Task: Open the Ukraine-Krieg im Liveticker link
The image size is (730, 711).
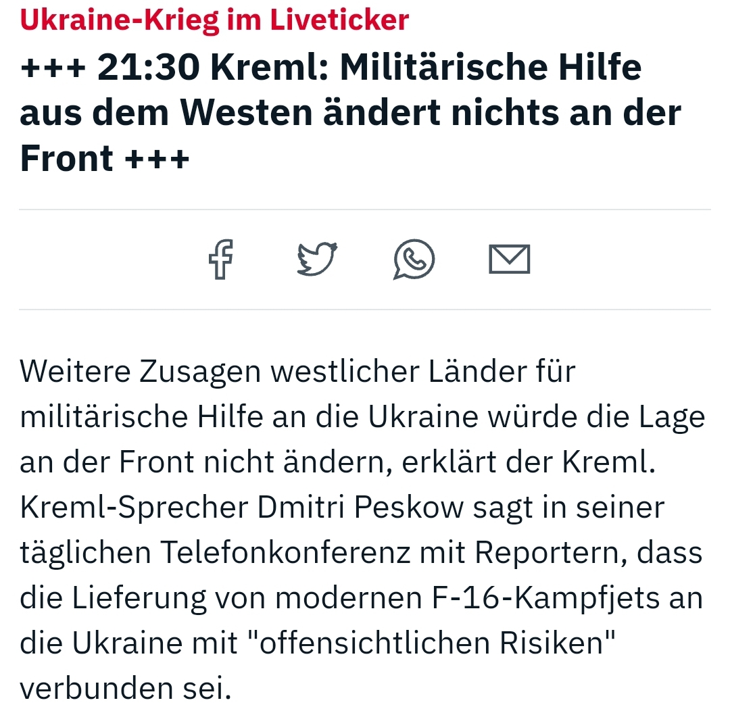Action: pos(214,20)
